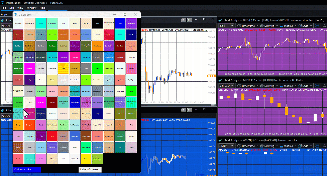The image size is (327, 176).
Task: Toggle the I interval link in upper GOOG chart
Action: (x=189, y=20)
